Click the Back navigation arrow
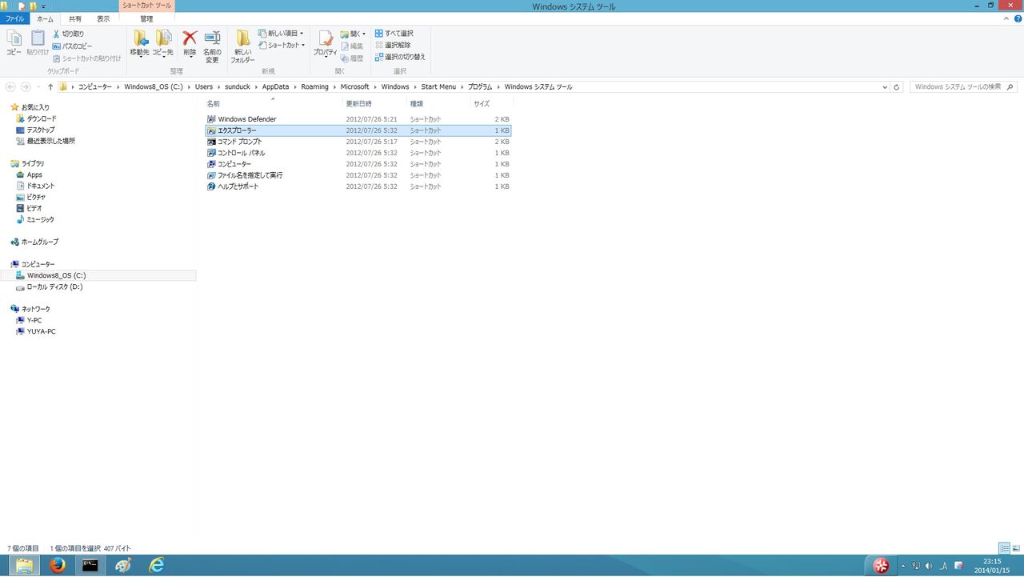This screenshot has width=1024, height=577. click(x=10, y=86)
